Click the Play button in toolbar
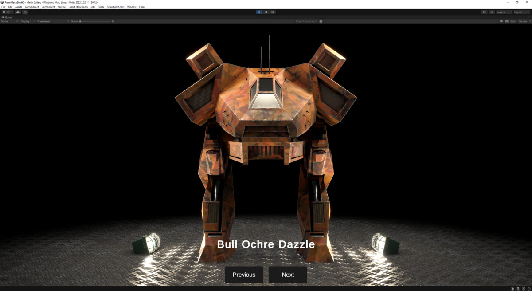The width and height of the screenshot is (532, 291). (259, 12)
